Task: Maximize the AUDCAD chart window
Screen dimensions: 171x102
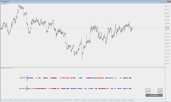Action: [x=165, y=2]
